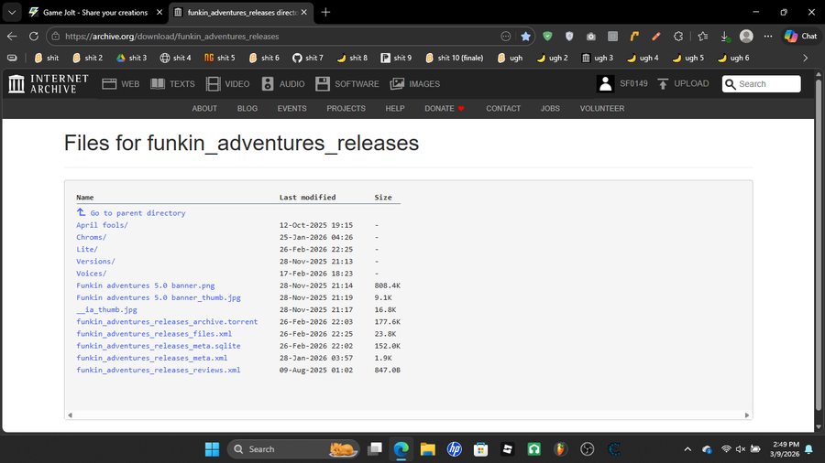Open the Favorites star list icon

(702, 37)
